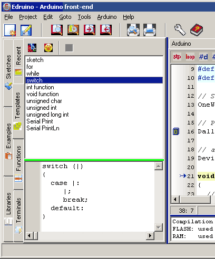
Task: Open the Edit menu
Action: (x=48, y=17)
